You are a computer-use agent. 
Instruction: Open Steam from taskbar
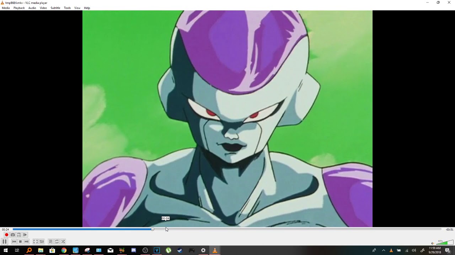[x=180, y=250]
